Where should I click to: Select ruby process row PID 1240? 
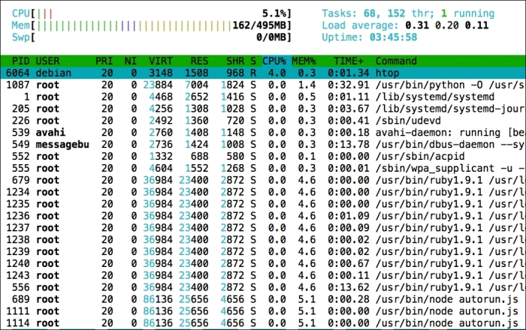coord(263,263)
